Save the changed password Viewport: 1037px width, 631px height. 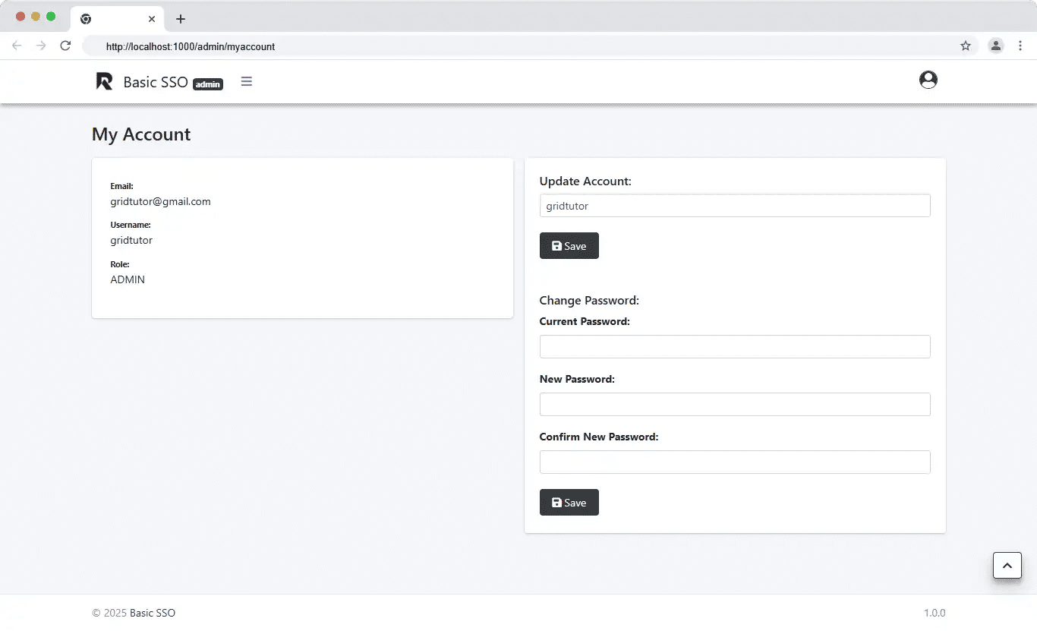pos(569,503)
